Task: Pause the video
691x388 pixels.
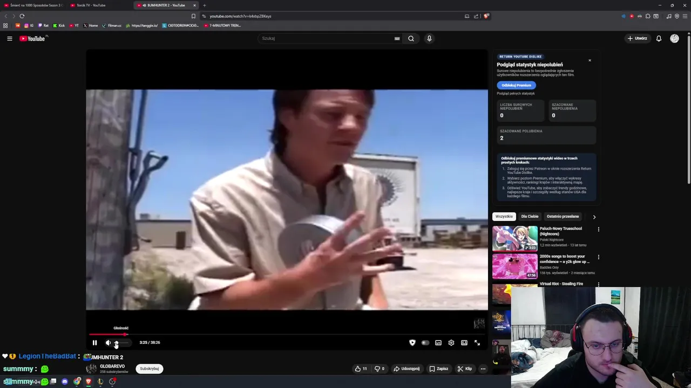Action: [x=94, y=343]
